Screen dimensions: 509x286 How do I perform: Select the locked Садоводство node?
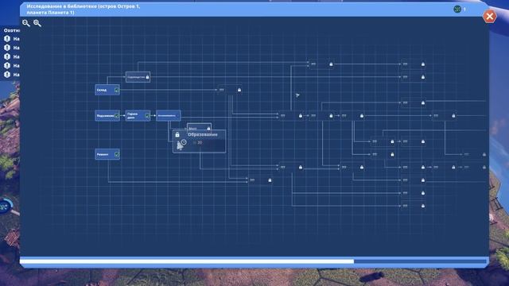(x=138, y=77)
